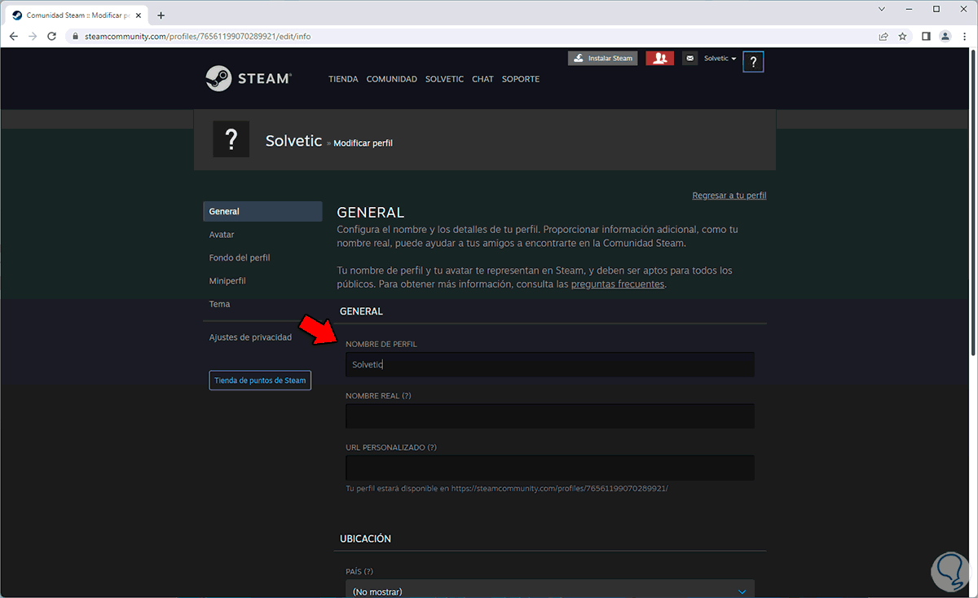The width and height of the screenshot is (978, 598).
Task: Open the COMUNIDAD menu
Action: pos(392,79)
